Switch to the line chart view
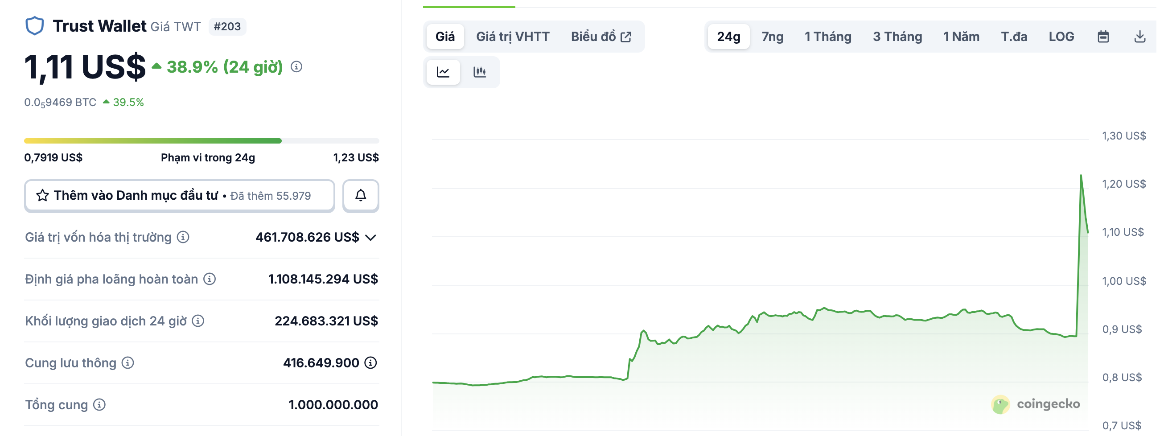1168x436 pixels. 443,72
